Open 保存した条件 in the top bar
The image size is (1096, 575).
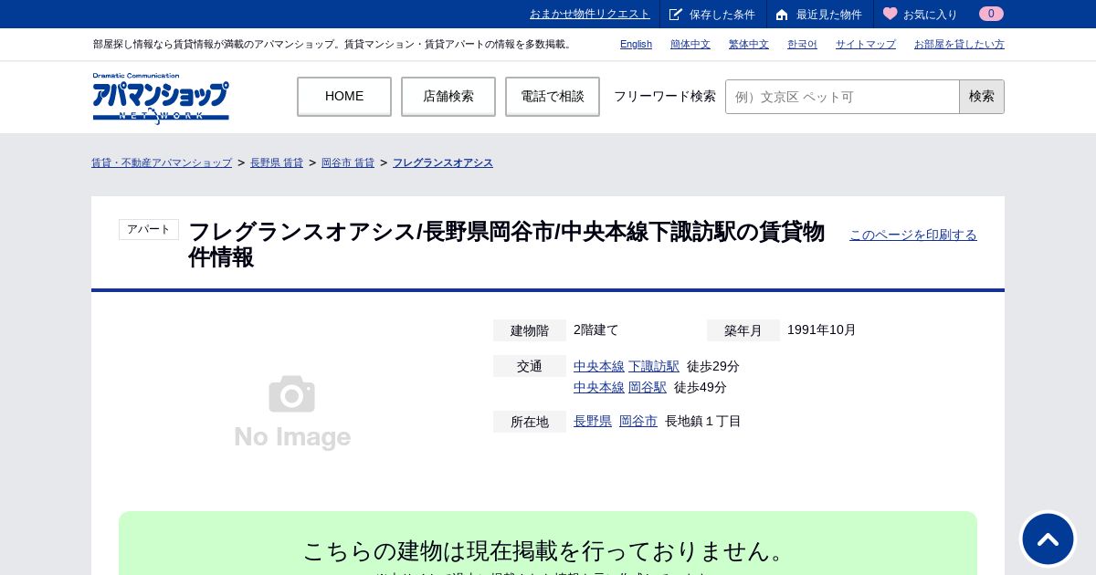click(722, 15)
